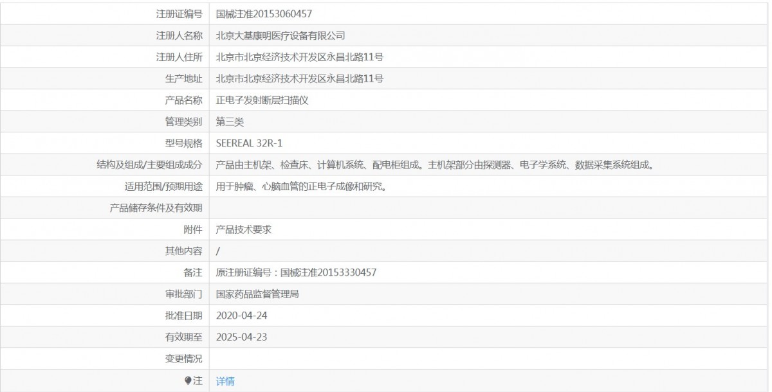772x392 pixels.
Task: Click the 附件 label
Action: [193, 229]
